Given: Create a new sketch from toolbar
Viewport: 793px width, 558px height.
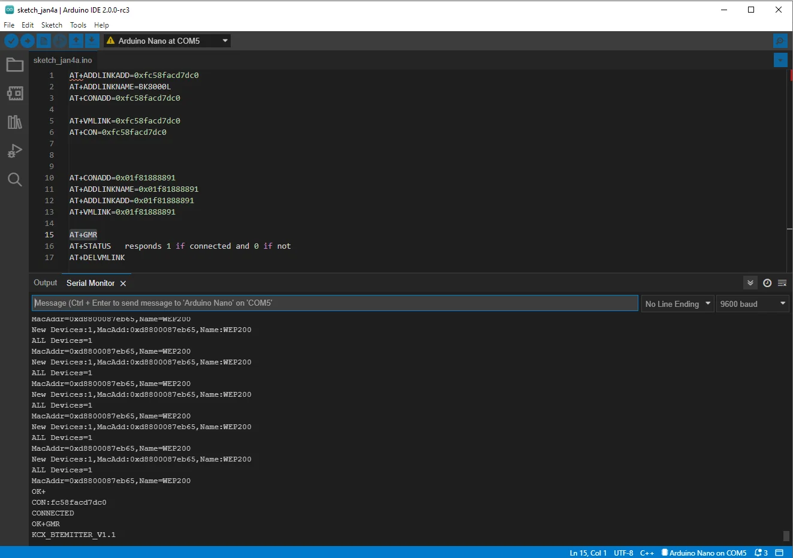Looking at the screenshot, I should click(44, 41).
